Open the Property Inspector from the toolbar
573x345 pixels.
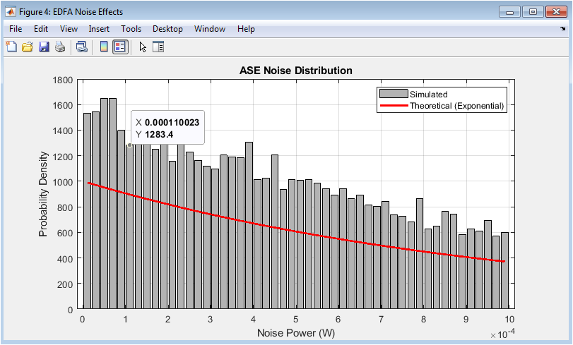click(x=158, y=47)
